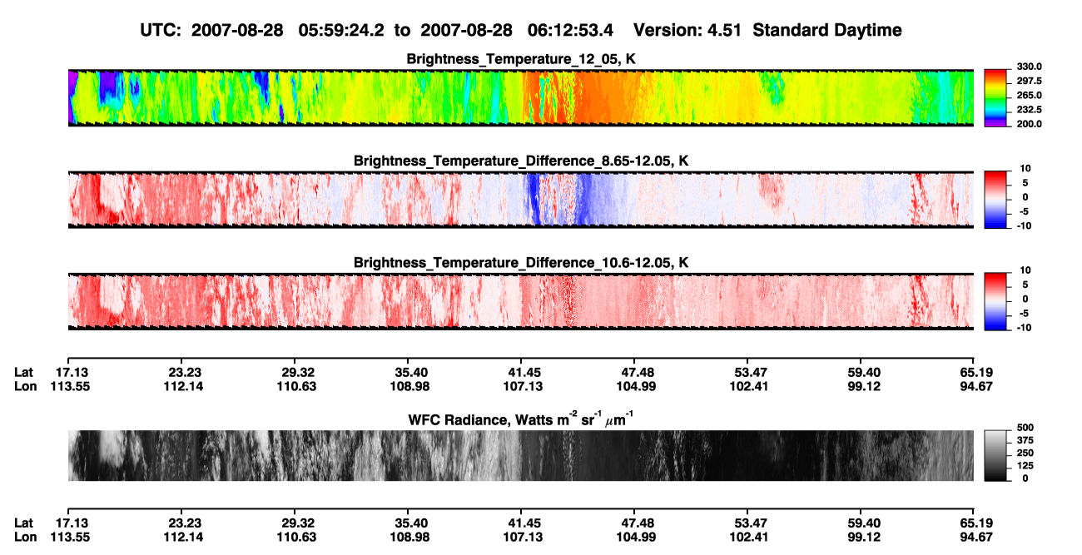Screen dimensions: 1082x555
Task: Click the 'WFC Radiance' panel title
Action: pyautogui.click(x=521, y=419)
